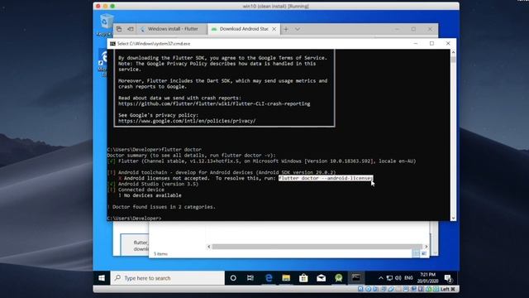The height and width of the screenshot is (298, 529).
Task: Open Task View on the taskbar
Action: click(x=250, y=278)
